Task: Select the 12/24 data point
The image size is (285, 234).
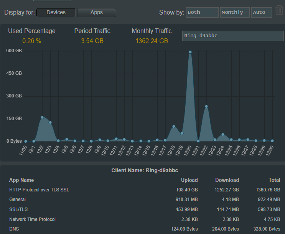Action: [x=223, y=135]
